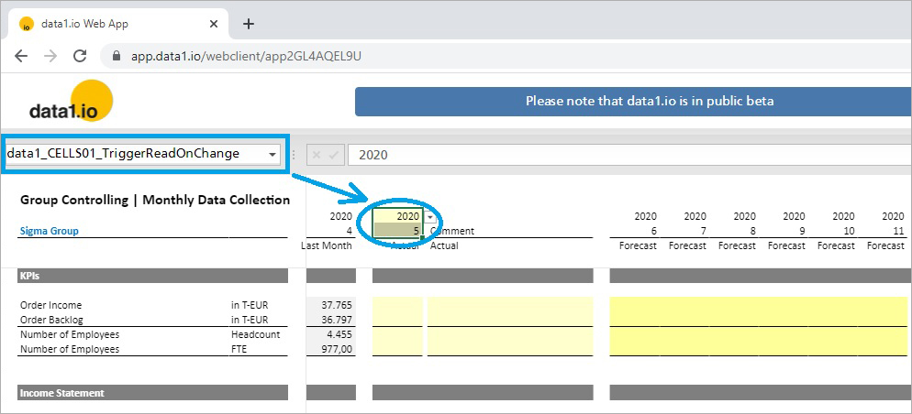Click the Order Income month 6 Forecast cell
This screenshot has height=414, width=912.
click(x=635, y=305)
